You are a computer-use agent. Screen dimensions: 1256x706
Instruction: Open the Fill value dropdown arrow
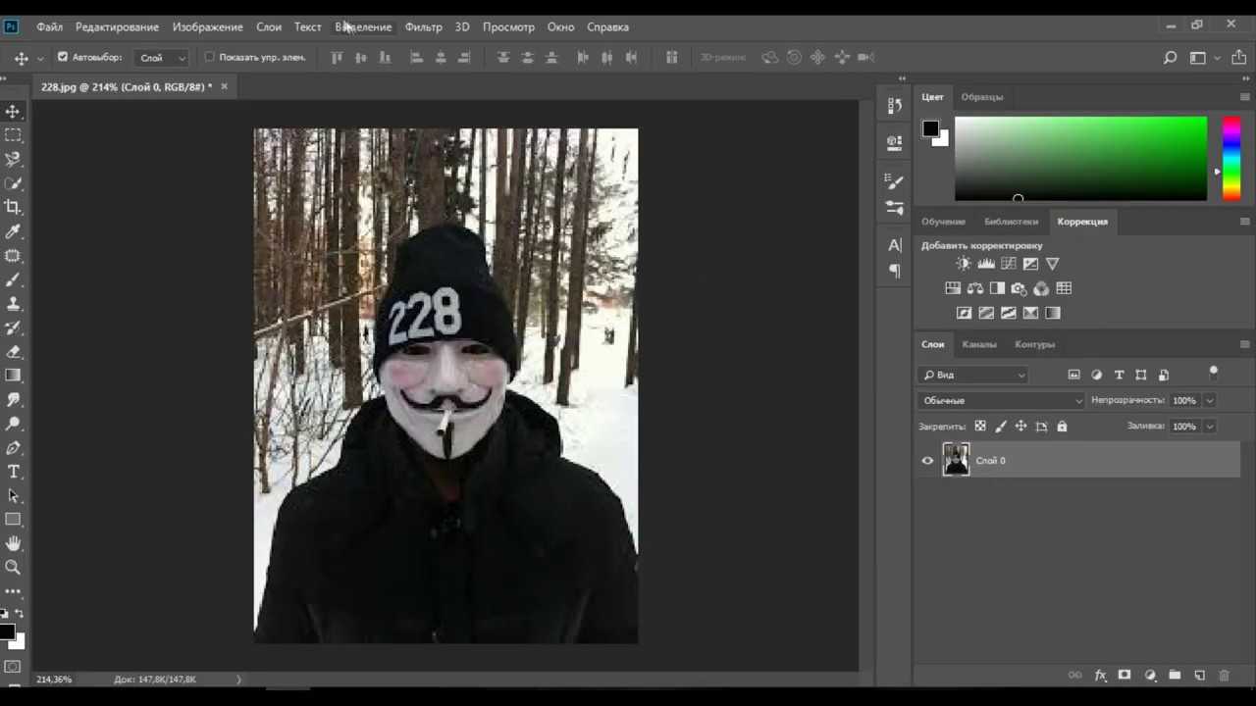[x=1210, y=427]
